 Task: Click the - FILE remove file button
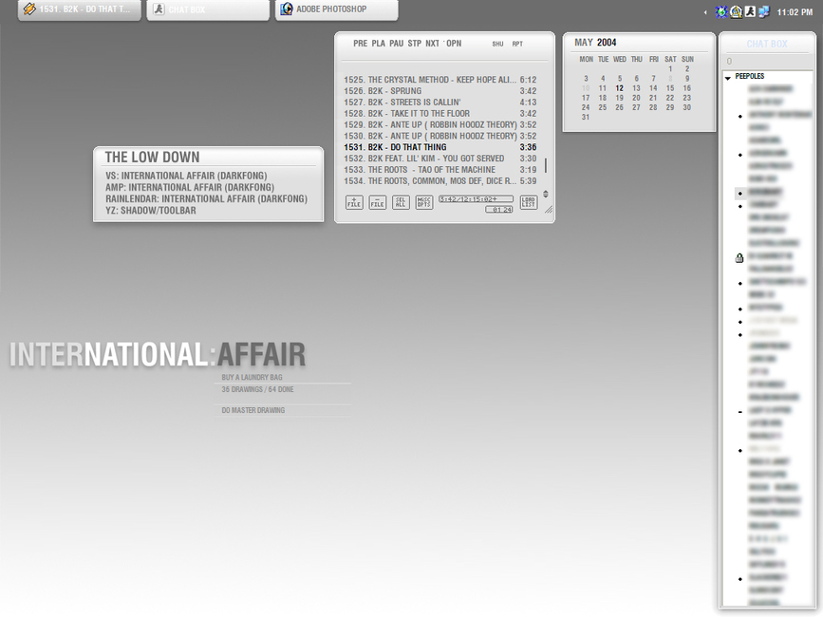(x=378, y=202)
